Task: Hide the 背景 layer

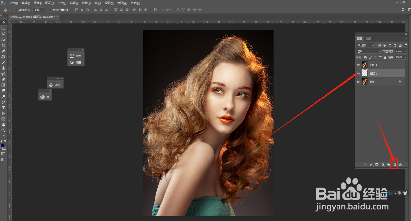Action: (x=358, y=82)
